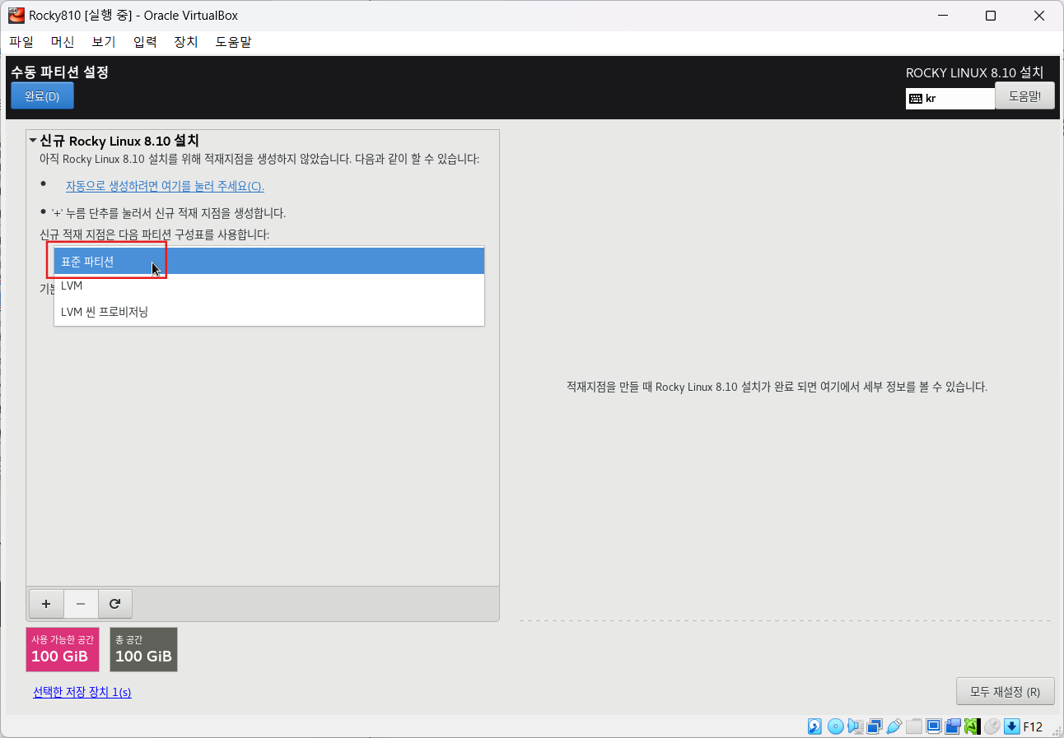The height and width of the screenshot is (738, 1064).
Task: Click the host key arrow icon
Action: 1011,726
